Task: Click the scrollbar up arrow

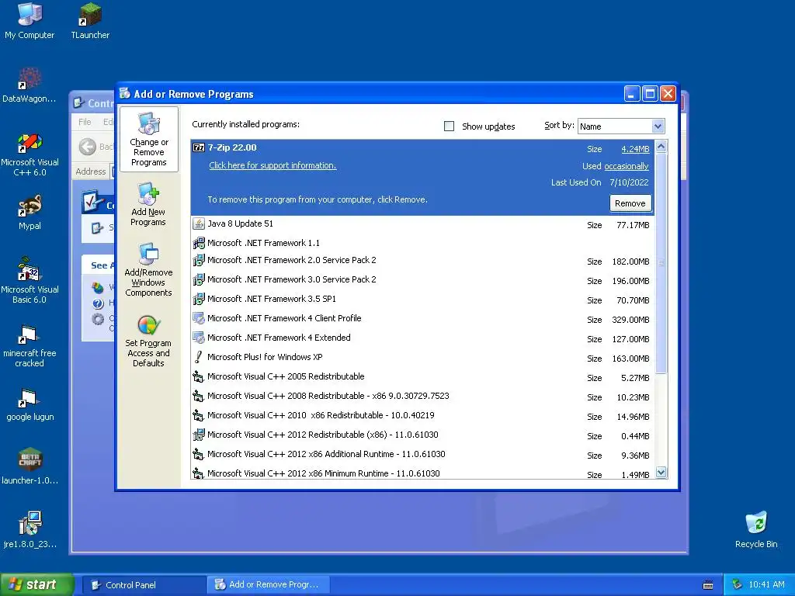Action: (x=661, y=147)
